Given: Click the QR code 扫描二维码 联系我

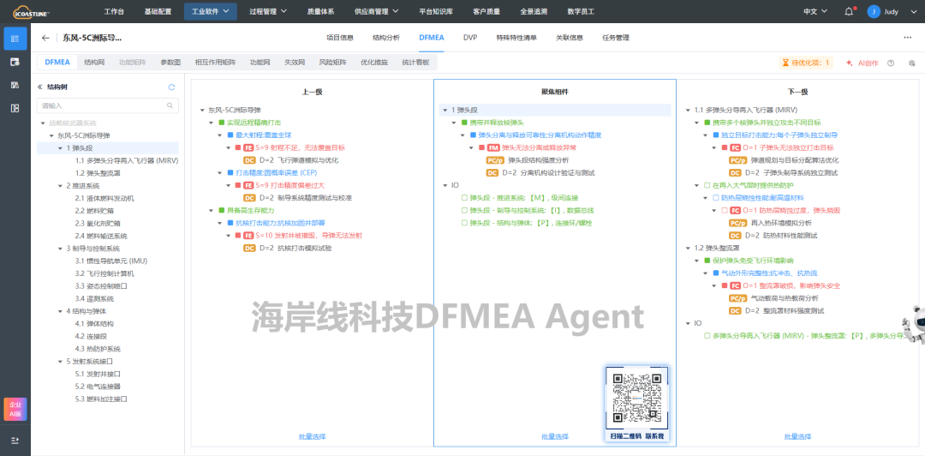Looking at the screenshot, I should tap(637, 404).
